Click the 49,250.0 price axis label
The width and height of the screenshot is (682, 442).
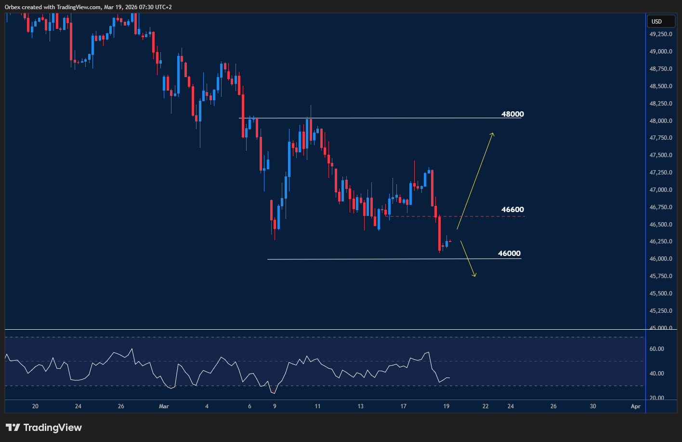tap(661, 34)
